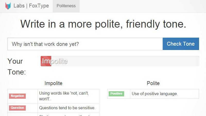Click the Check Tone button
206x116 pixels.
point(181,44)
